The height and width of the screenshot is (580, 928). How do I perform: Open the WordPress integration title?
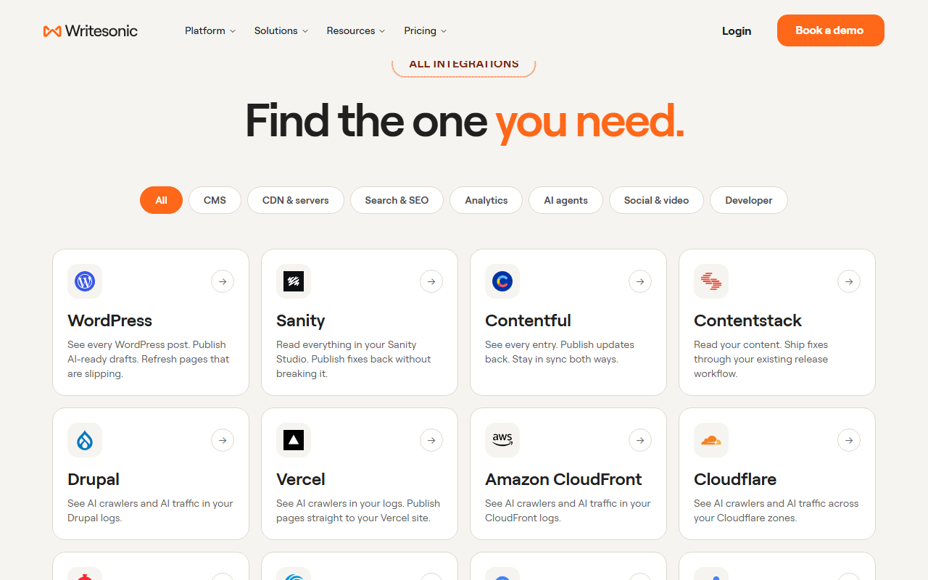109,320
